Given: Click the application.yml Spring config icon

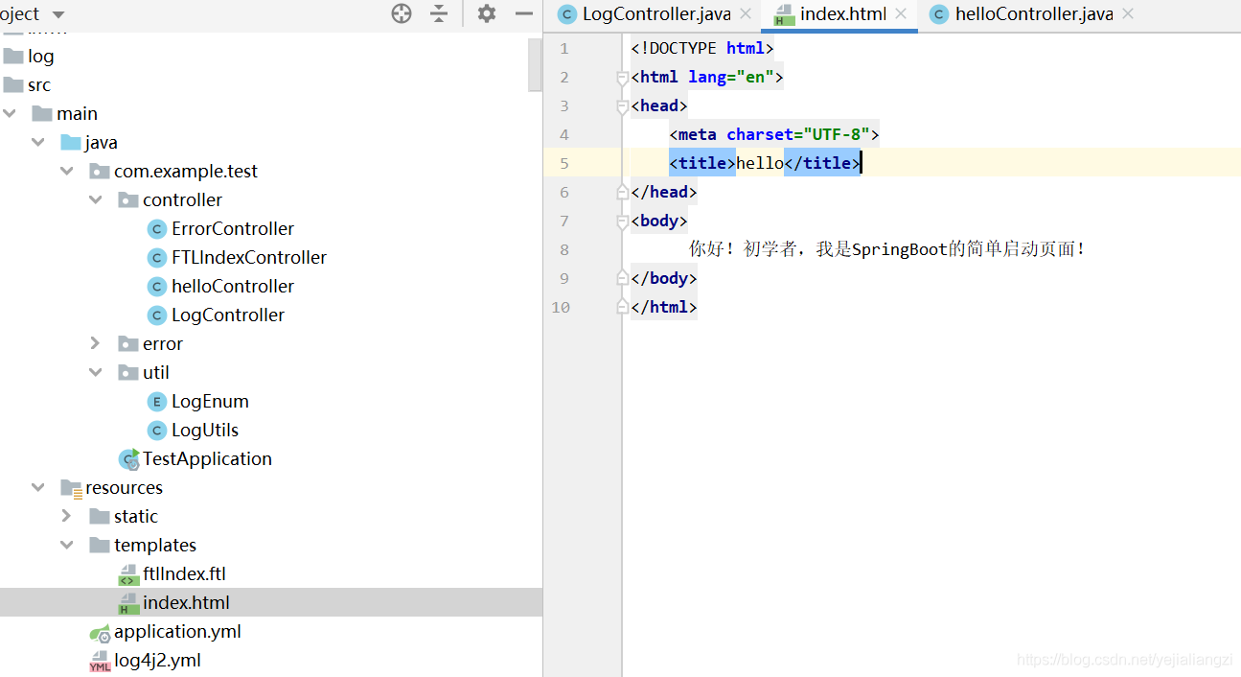Looking at the screenshot, I should (x=100, y=632).
